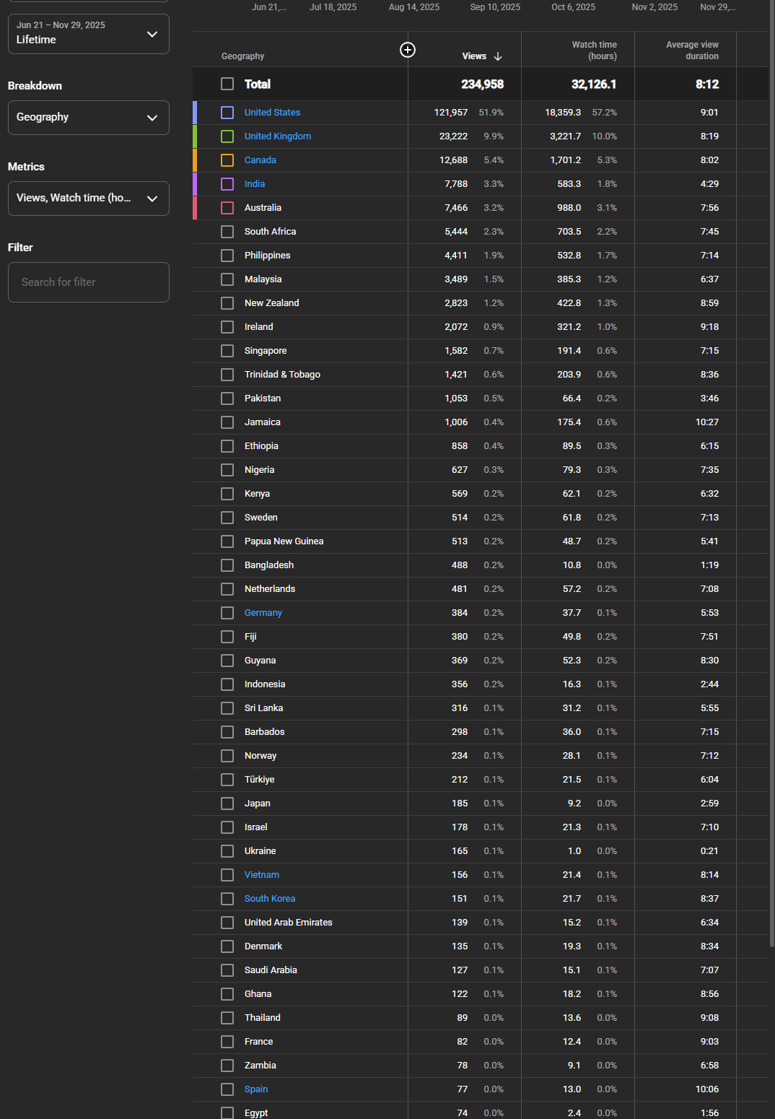Image resolution: width=775 pixels, height=1119 pixels.
Task: Select the Australia red checkbox
Action: pyautogui.click(x=227, y=208)
